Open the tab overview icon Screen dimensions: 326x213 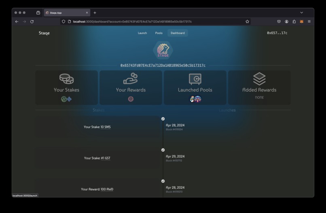pyautogui.click(x=38, y=13)
